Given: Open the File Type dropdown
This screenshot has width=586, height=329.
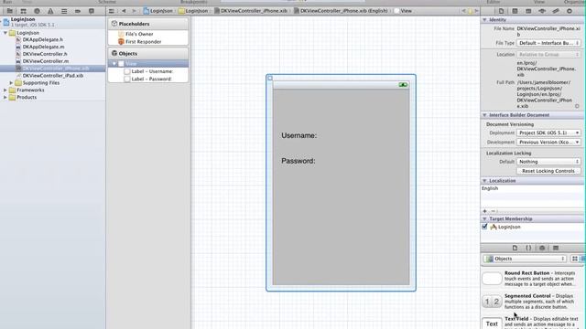Looking at the screenshot, I should coord(548,43).
